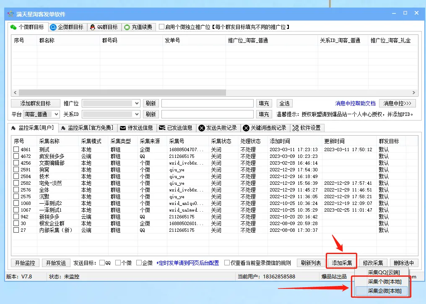Viewport: 426px width, 304px height.
Task: Click 添加群发目标 button
Action: coord(35,103)
